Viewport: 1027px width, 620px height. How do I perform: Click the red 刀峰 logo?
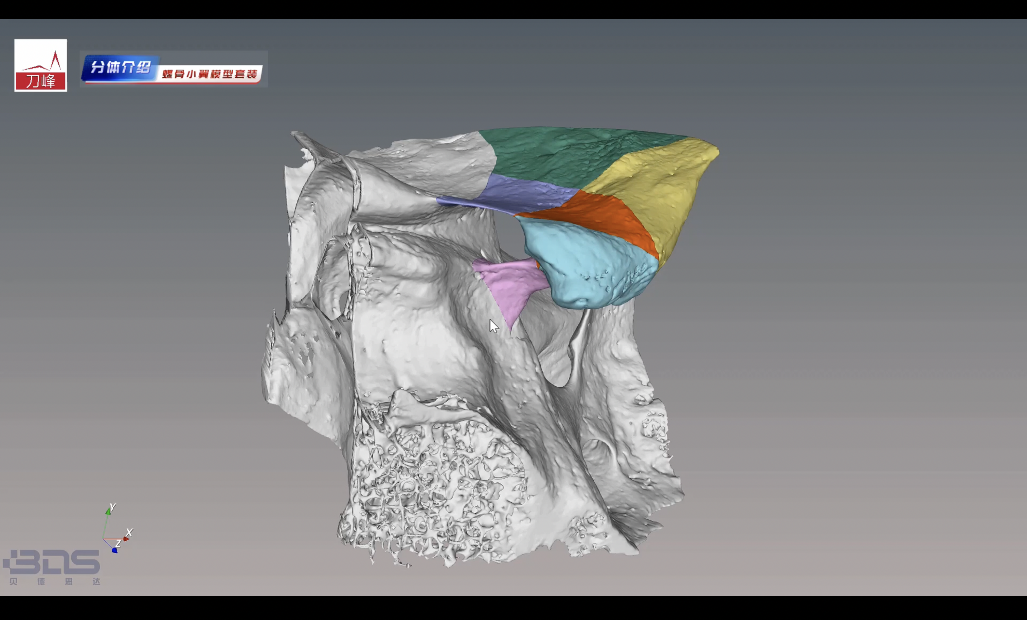[x=40, y=66]
